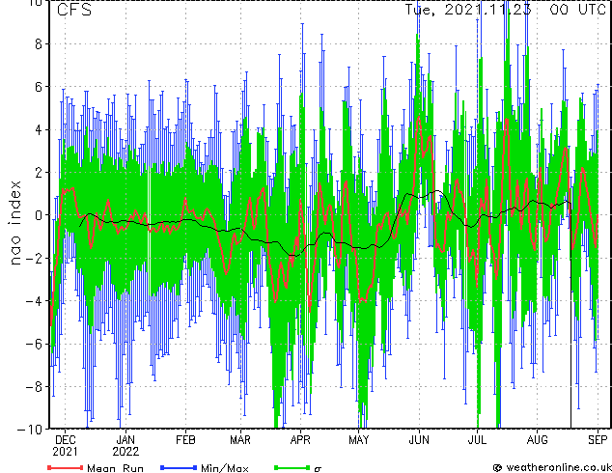Click the 'nao index' y-axis label
This screenshot has height=473, width=612.
(14, 223)
